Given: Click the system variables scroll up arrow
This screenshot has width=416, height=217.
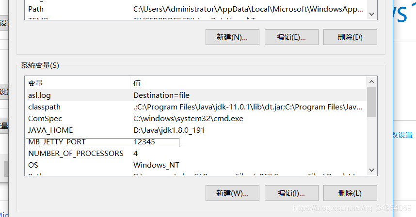Looking at the screenshot, I should coord(372,81).
